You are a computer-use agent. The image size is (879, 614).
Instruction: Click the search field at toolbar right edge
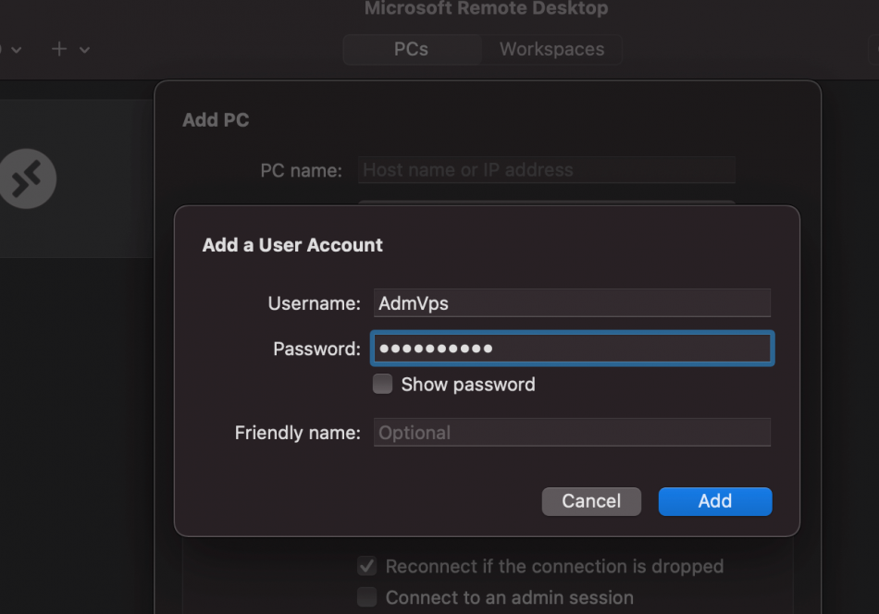[873, 49]
